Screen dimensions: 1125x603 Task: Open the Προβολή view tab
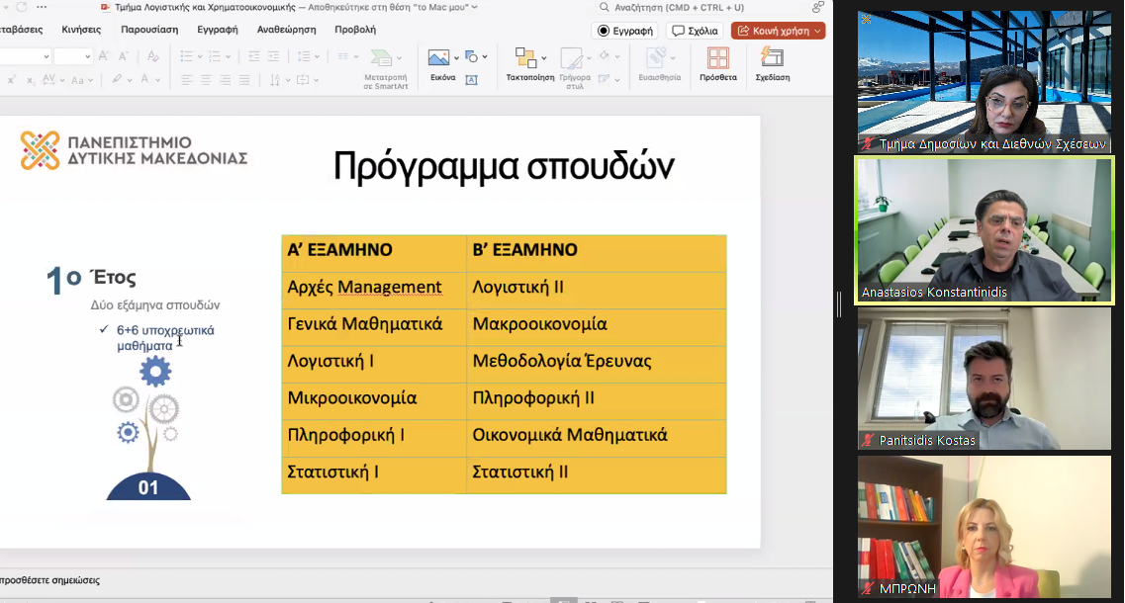tap(355, 30)
